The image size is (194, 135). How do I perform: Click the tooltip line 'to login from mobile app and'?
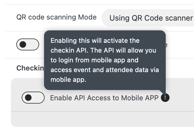click(x=95, y=60)
